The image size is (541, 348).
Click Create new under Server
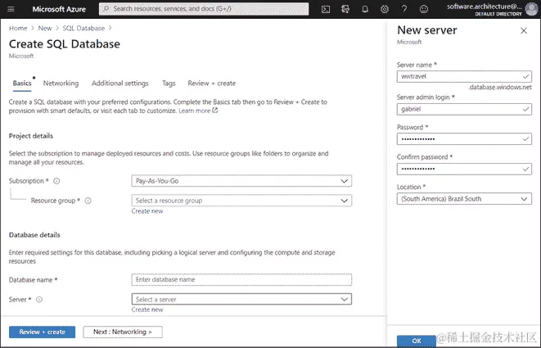[x=147, y=310]
